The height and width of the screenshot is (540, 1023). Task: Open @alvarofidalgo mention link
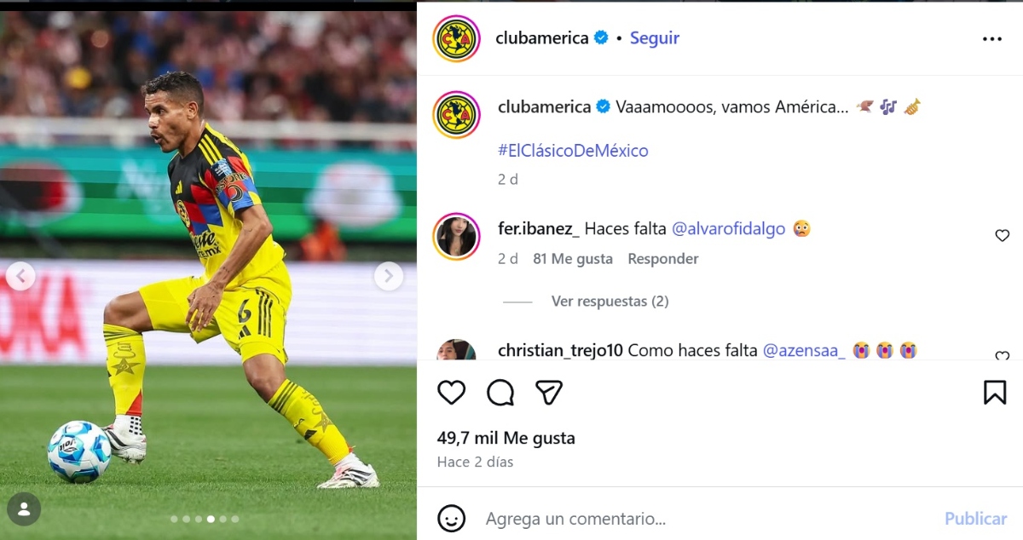point(729,229)
